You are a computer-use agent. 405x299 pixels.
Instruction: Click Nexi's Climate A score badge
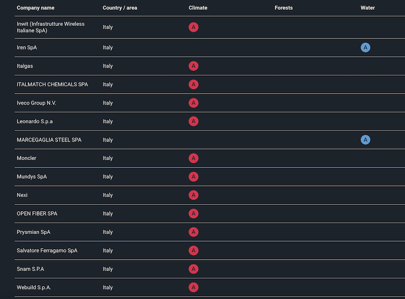(193, 195)
